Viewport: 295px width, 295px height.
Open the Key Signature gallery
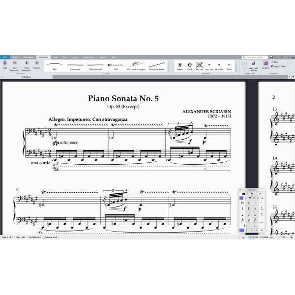15,65
